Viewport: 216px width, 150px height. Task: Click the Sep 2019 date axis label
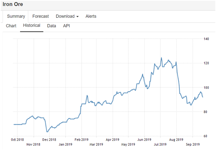pos(192,144)
